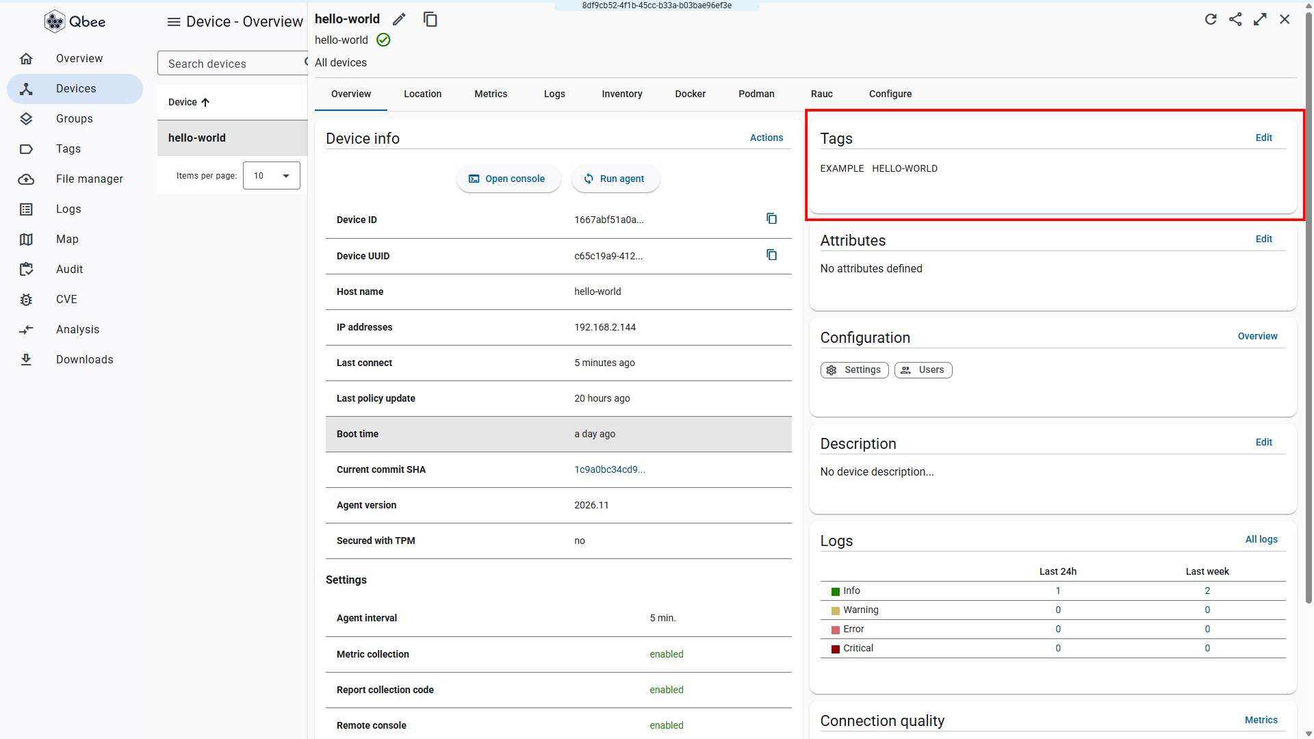Screen dimensions: 1314x739
Task: Click the Boot time row
Action: coord(558,434)
